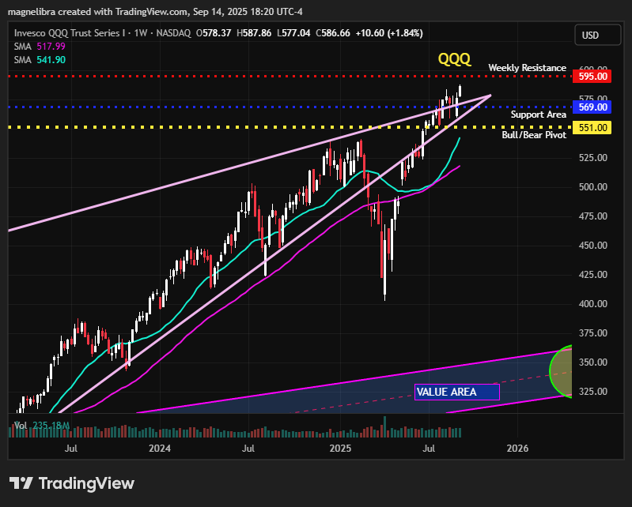Select the VALUE AREA label box

(x=457, y=392)
